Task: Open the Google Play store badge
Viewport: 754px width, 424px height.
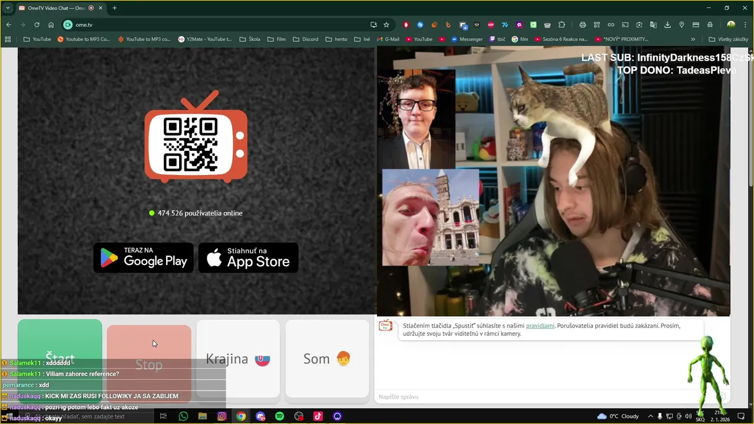Action: point(143,258)
